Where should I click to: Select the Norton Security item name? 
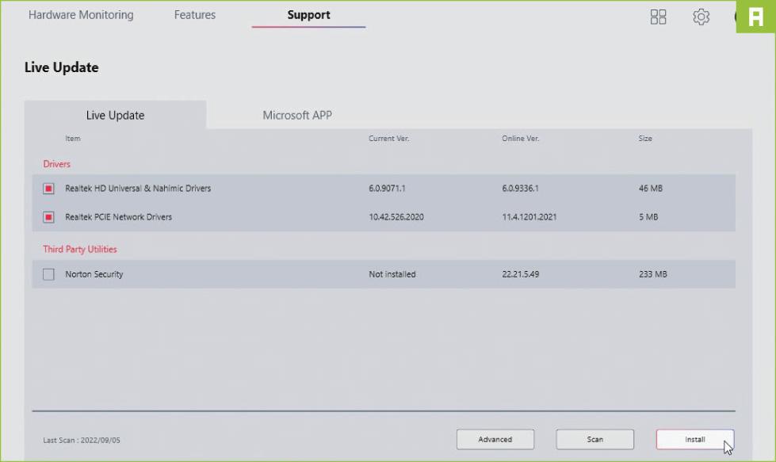(94, 274)
